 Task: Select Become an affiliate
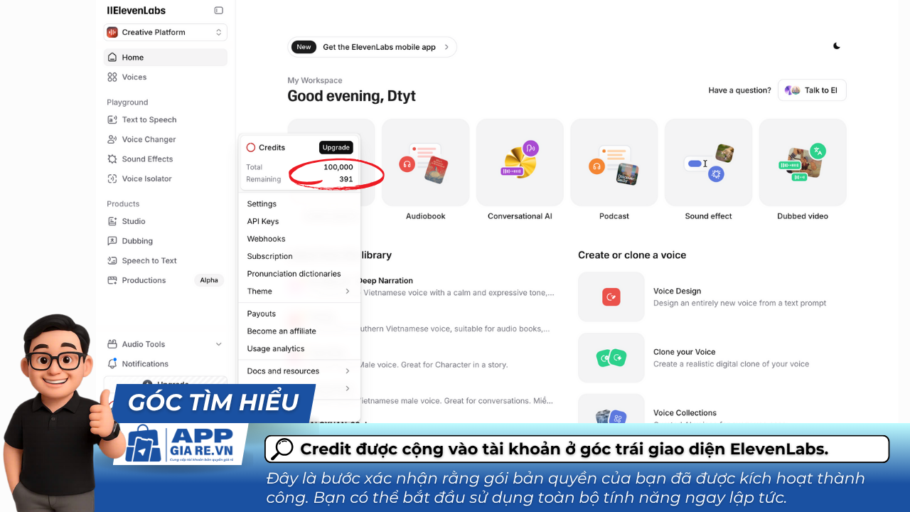pyautogui.click(x=299, y=331)
